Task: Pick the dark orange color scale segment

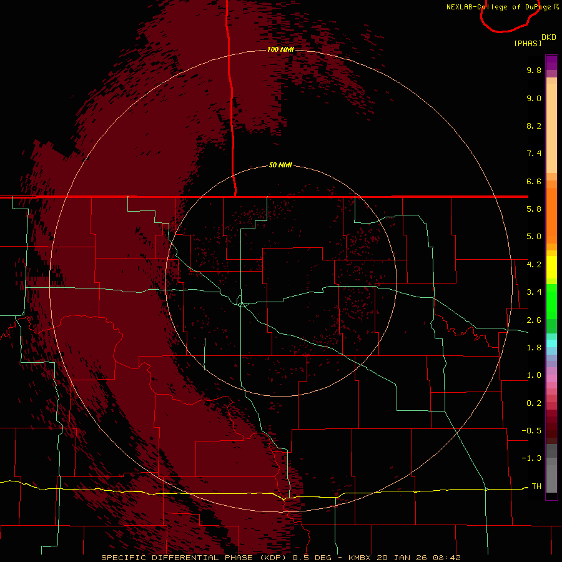Action: point(551,216)
